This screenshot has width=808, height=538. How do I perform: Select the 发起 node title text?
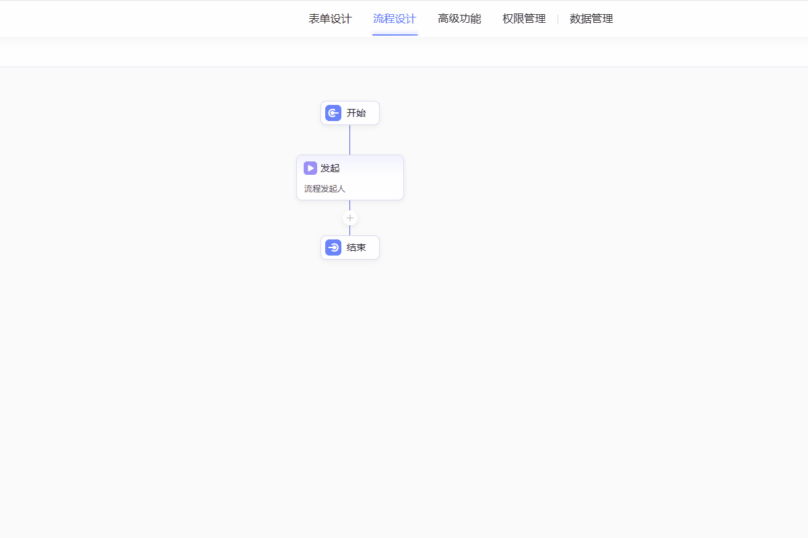coord(330,168)
